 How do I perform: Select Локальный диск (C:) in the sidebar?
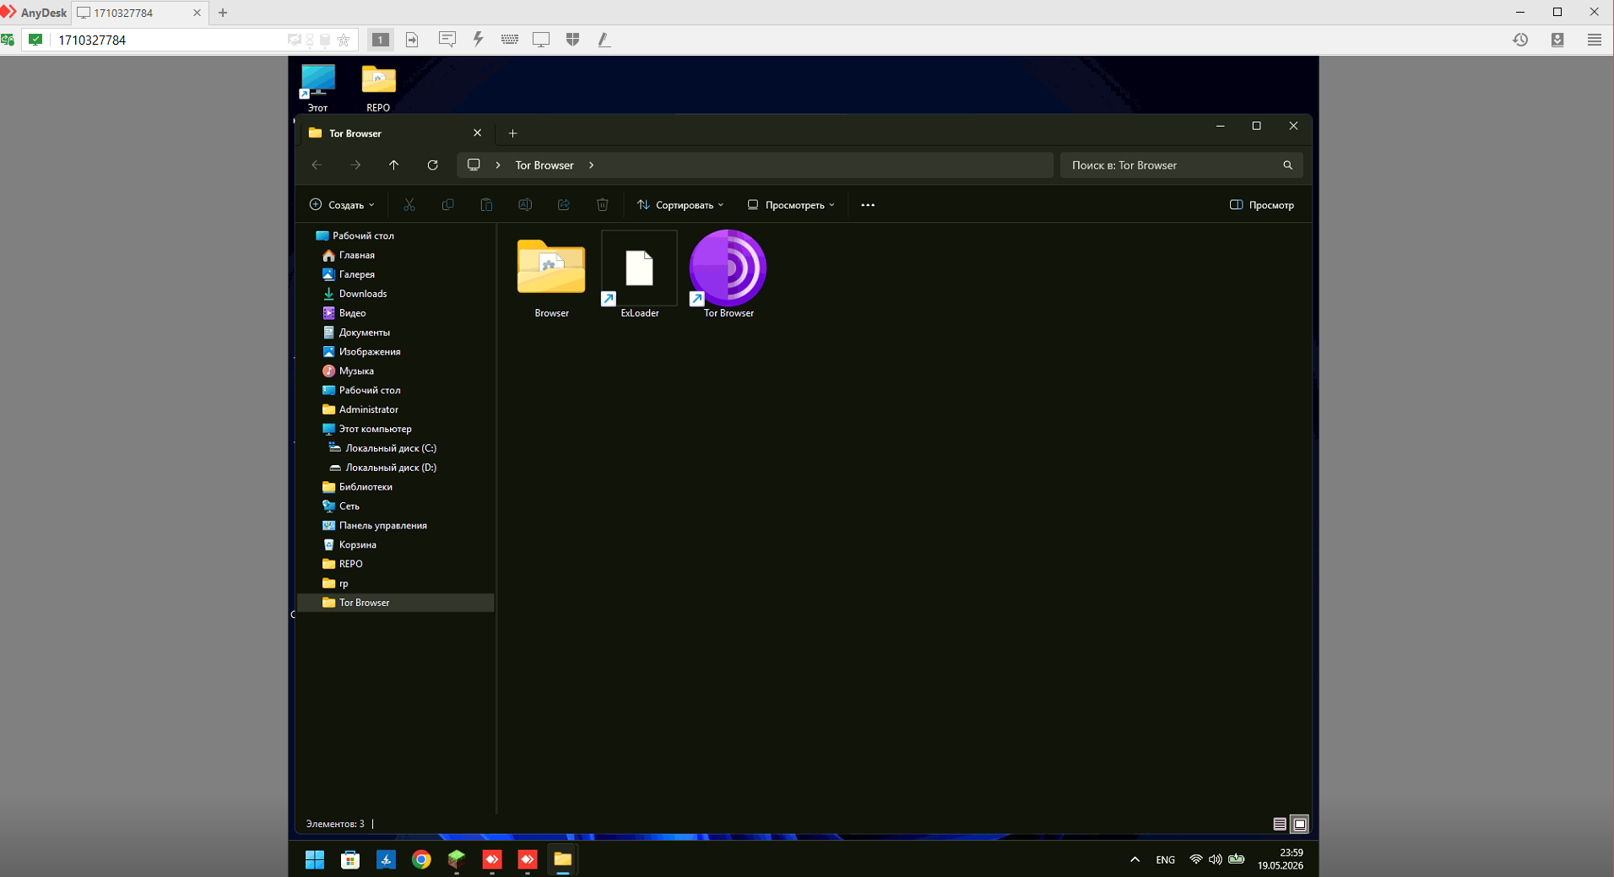pos(391,448)
